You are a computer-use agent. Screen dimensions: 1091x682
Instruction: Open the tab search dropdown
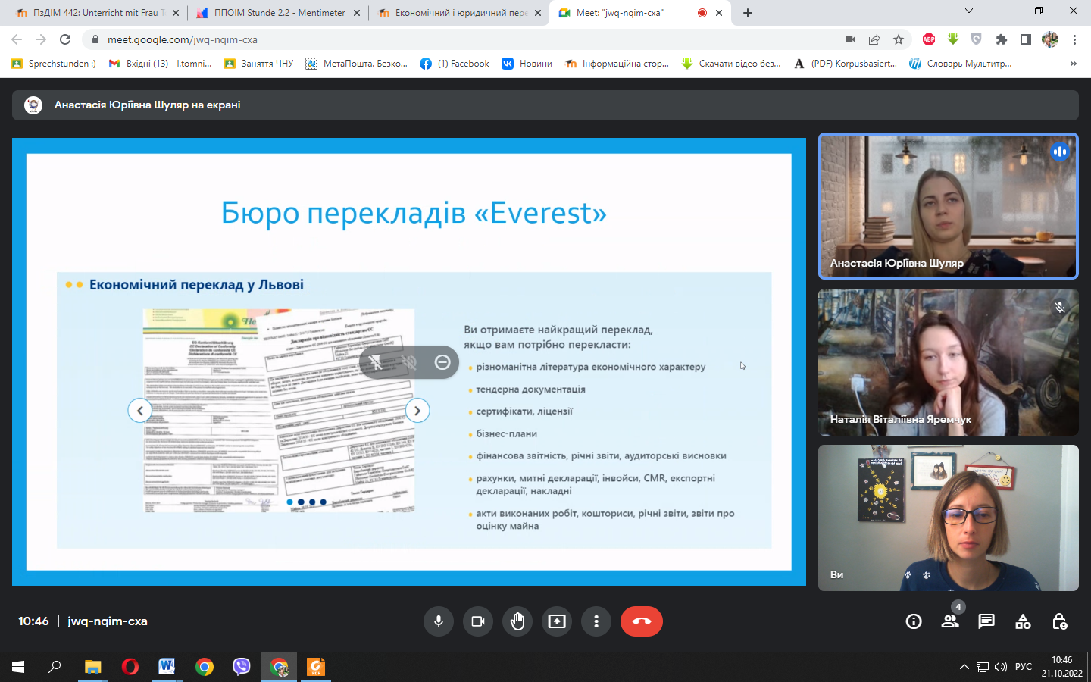969,11
